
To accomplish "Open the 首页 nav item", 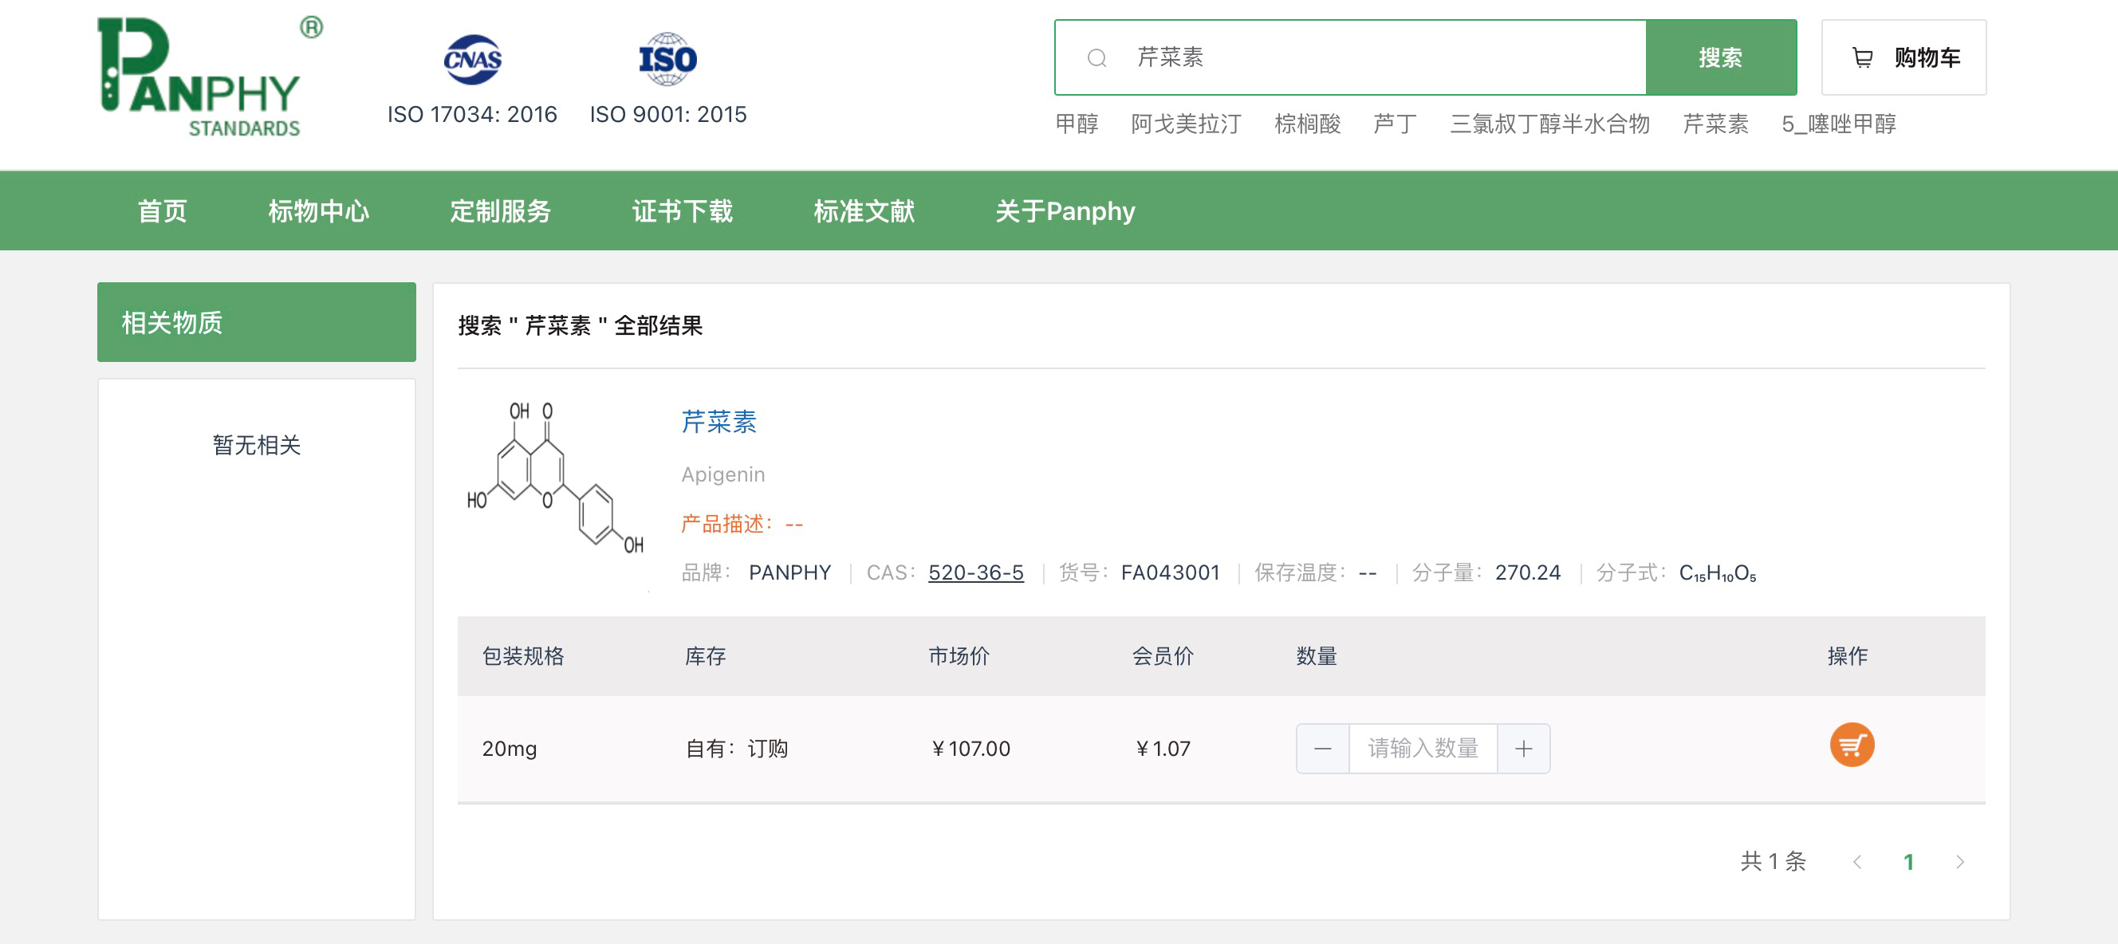I will coord(163,211).
